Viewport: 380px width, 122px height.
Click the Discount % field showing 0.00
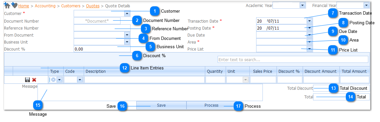[x=102, y=49]
